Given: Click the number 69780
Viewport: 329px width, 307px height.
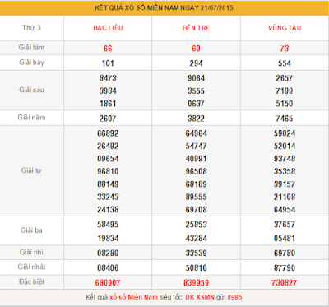Looking at the screenshot, I should click(285, 253).
